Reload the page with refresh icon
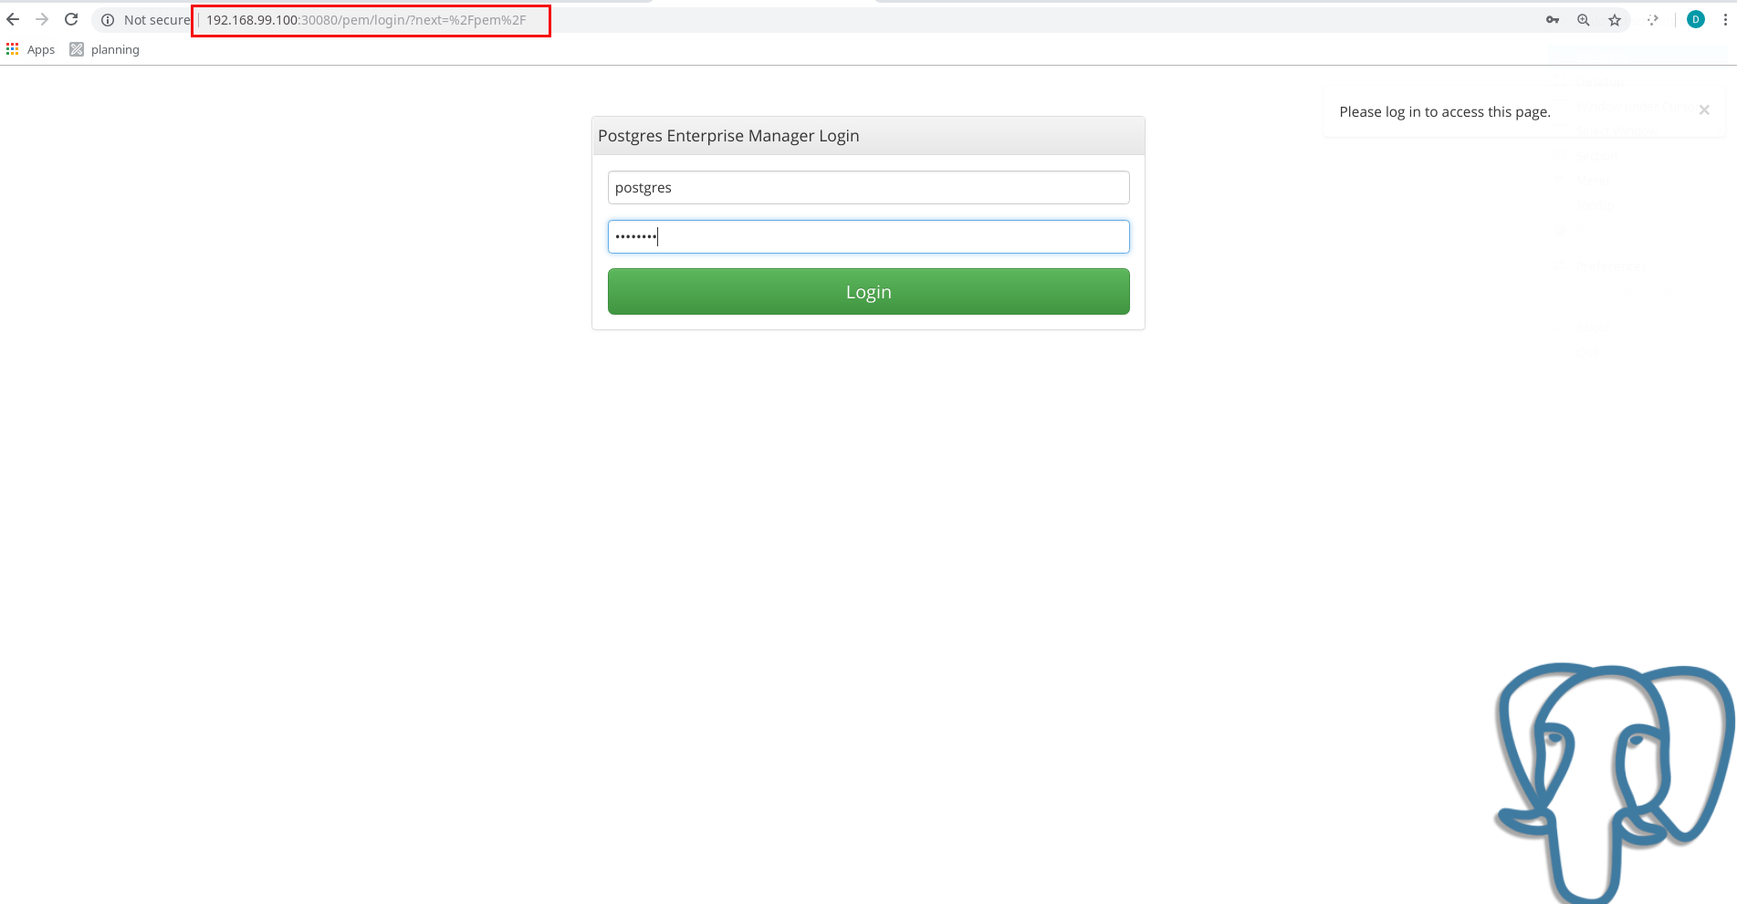This screenshot has height=904, width=1737. (x=71, y=19)
